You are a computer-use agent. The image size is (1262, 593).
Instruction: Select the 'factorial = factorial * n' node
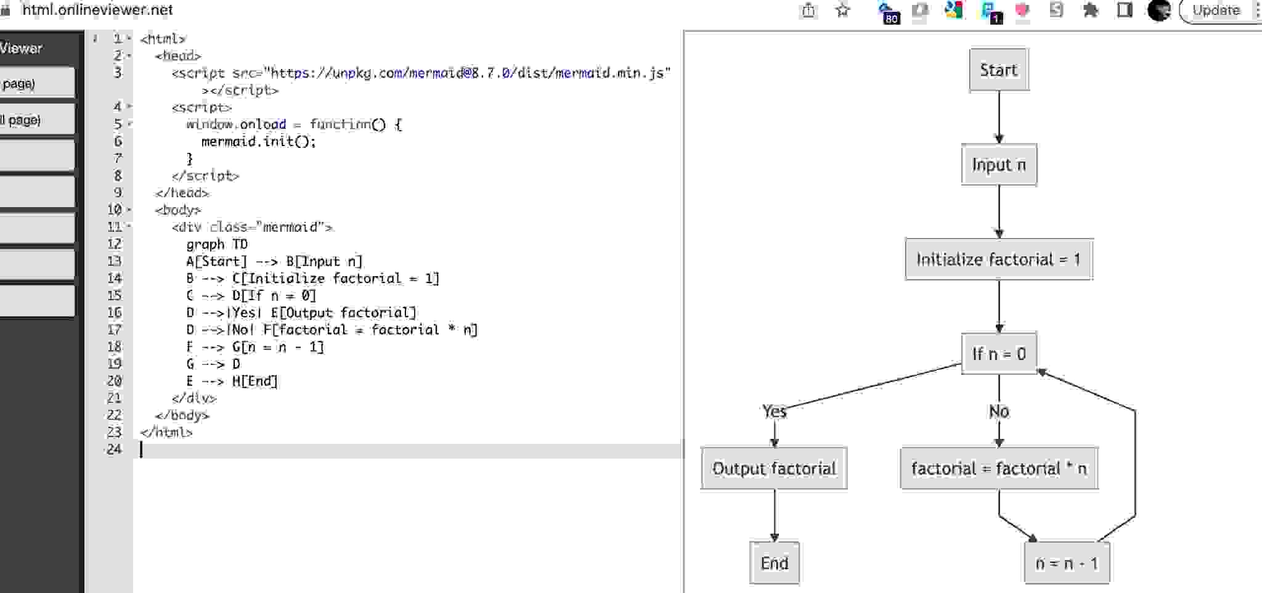coord(998,468)
